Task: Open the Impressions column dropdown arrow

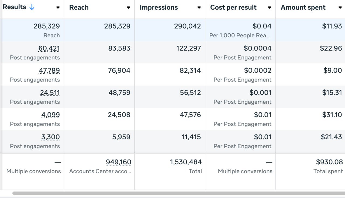Action: pyautogui.click(x=199, y=8)
